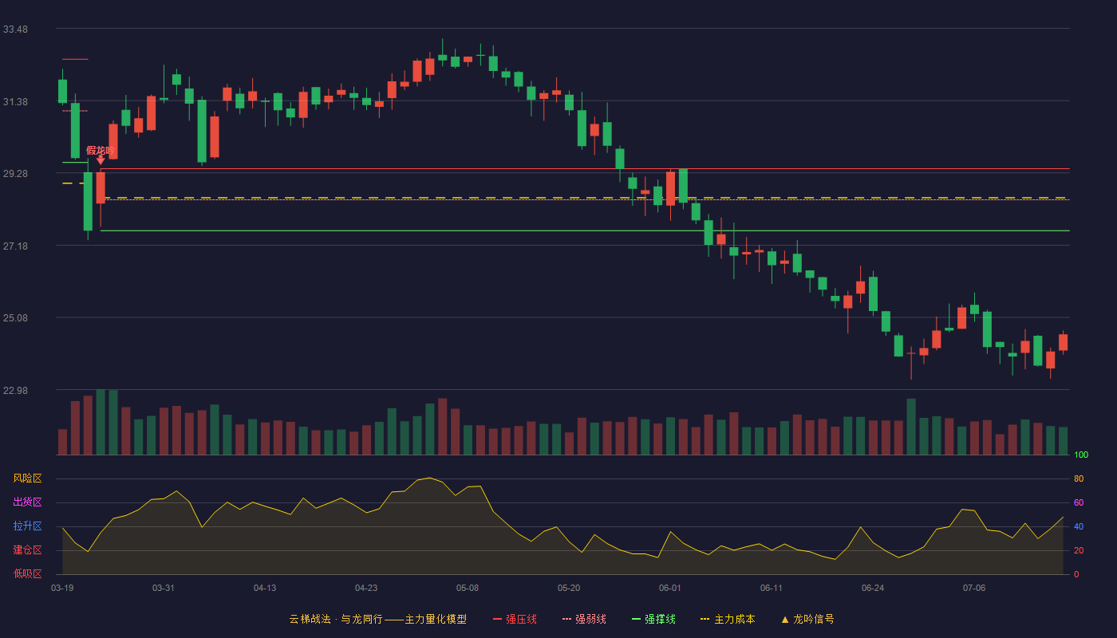Select the 出货区 zone label
The height and width of the screenshot is (638, 1117).
click(27, 502)
